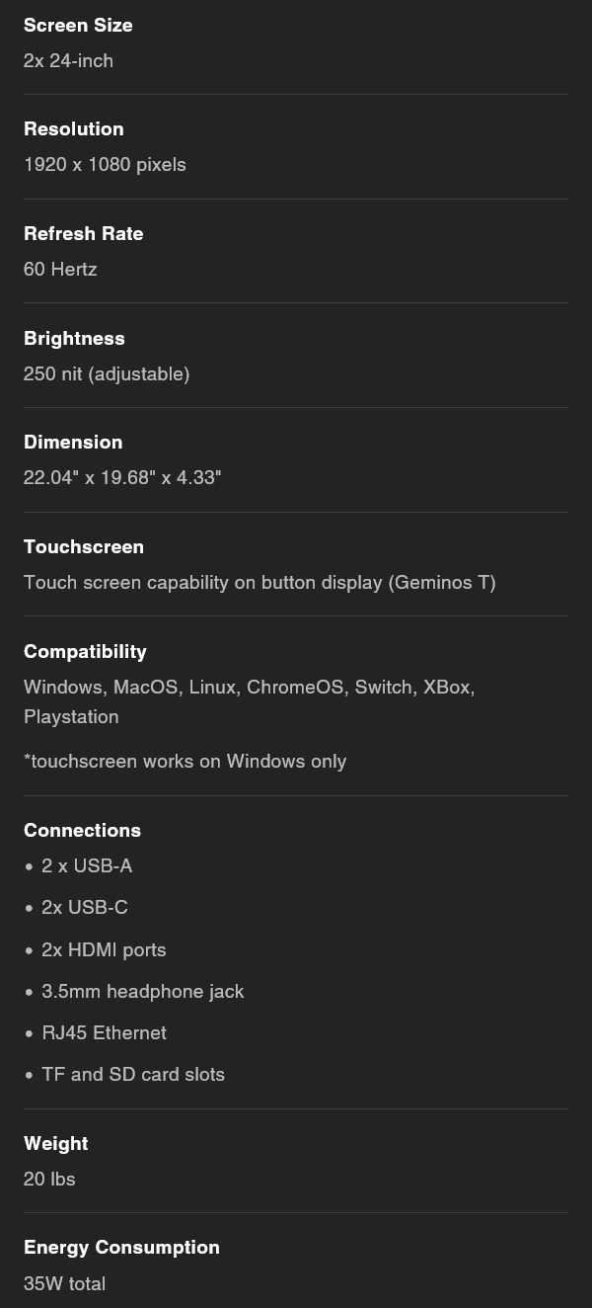Click the Resolution heading
This screenshot has height=1308, width=592.
tap(74, 129)
